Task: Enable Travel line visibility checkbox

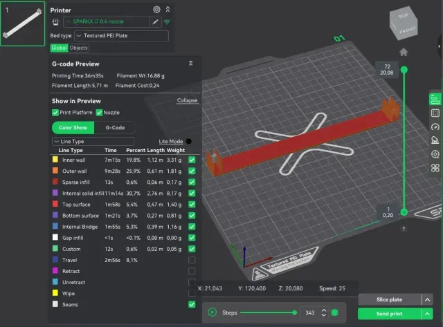Action: point(192,260)
